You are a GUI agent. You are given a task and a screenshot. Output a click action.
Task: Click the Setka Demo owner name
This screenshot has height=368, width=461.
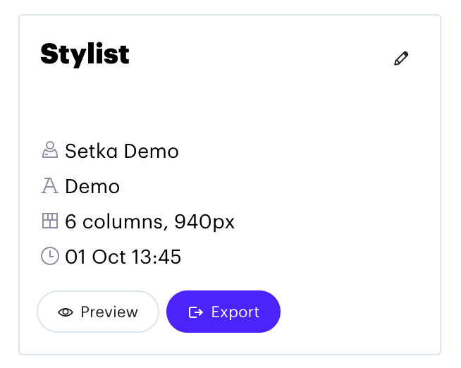tap(122, 151)
